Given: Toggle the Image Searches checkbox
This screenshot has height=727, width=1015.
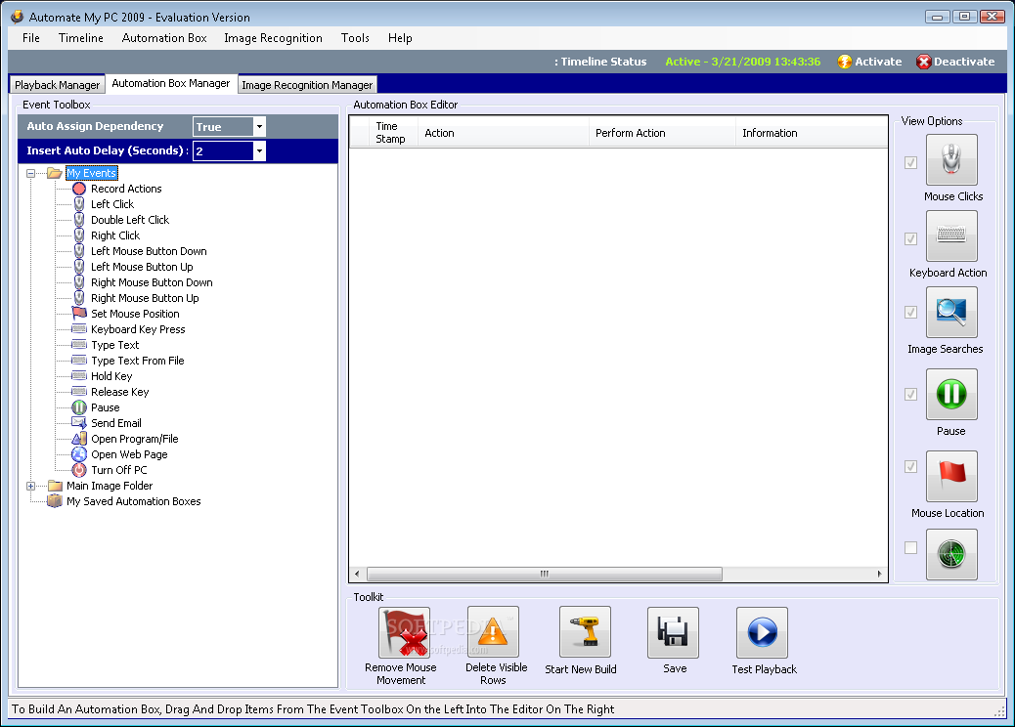Looking at the screenshot, I should 910,313.
